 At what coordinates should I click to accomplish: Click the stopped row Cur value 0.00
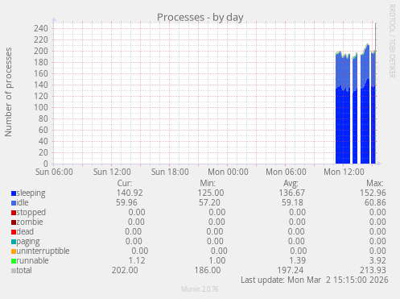coord(137,212)
